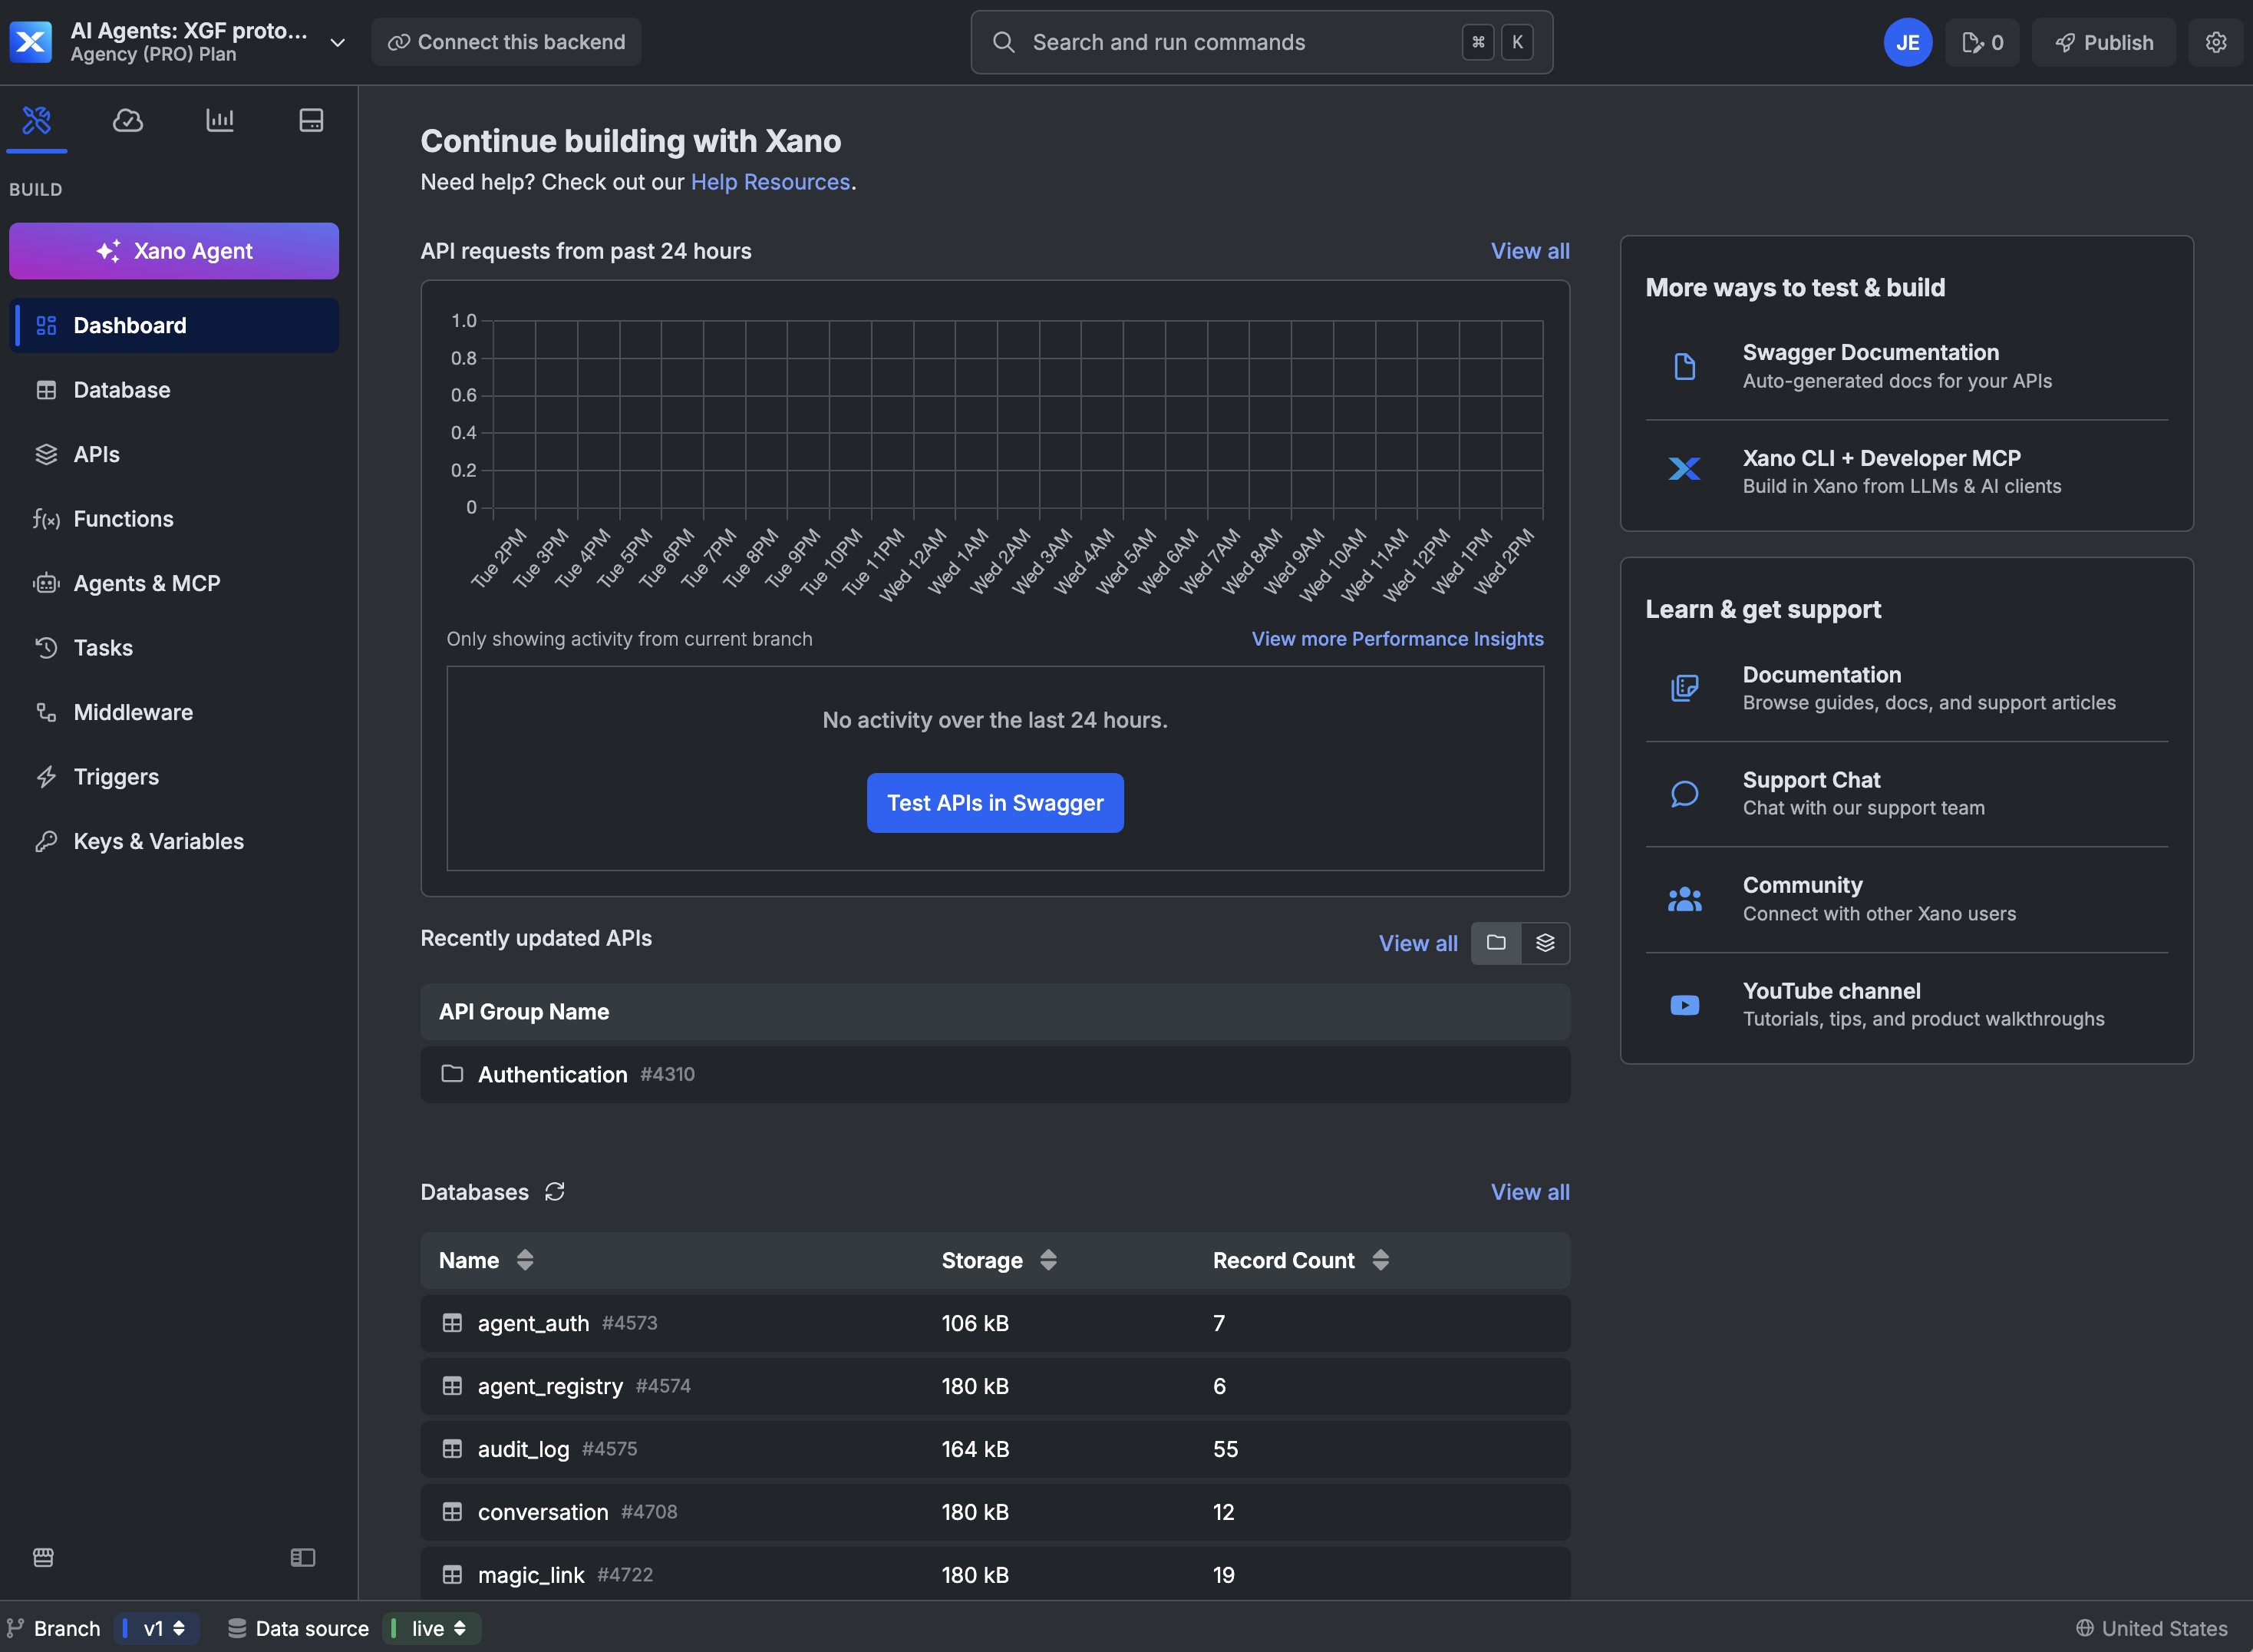The width and height of the screenshot is (2253, 1652).
Task: Refresh the Databases list
Action: point(555,1192)
